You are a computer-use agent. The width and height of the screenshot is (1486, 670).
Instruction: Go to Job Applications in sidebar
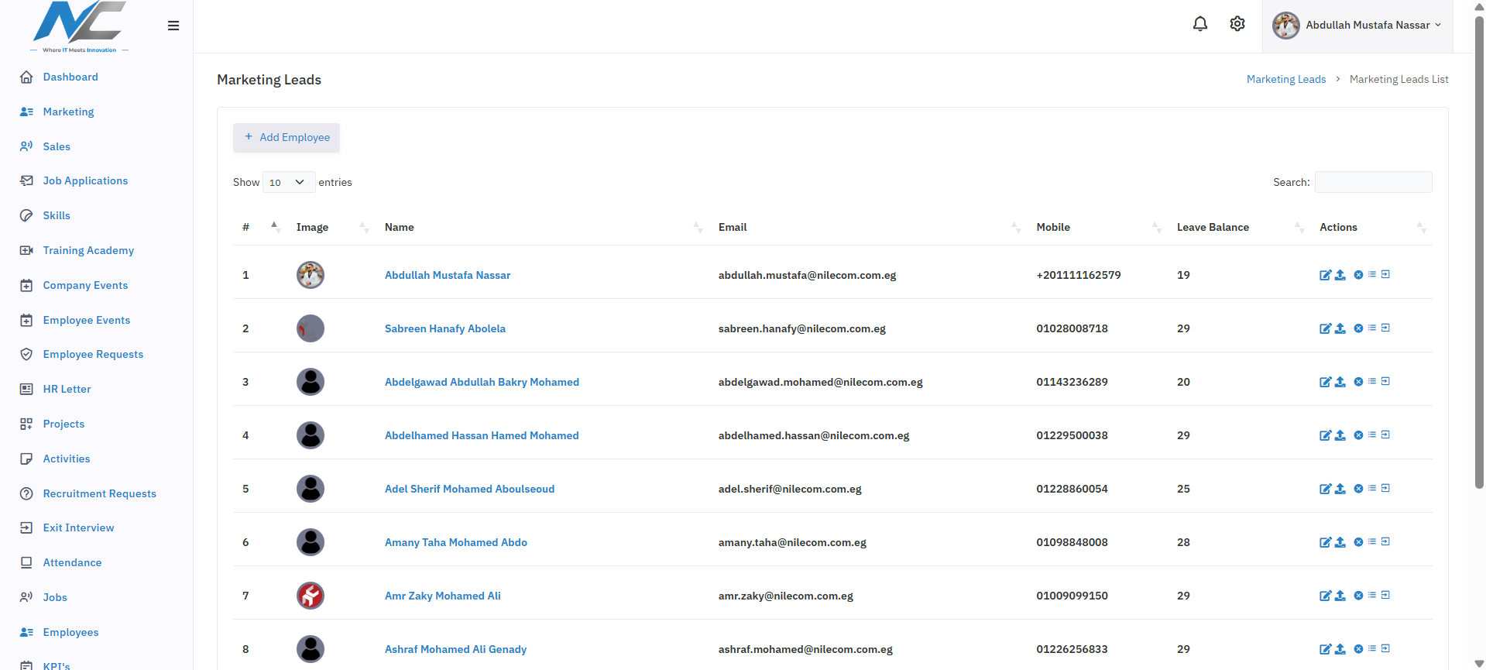point(85,180)
